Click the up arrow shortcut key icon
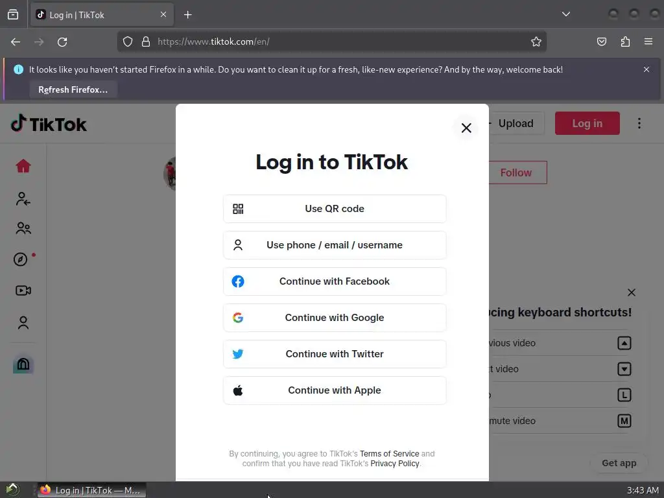 624,343
